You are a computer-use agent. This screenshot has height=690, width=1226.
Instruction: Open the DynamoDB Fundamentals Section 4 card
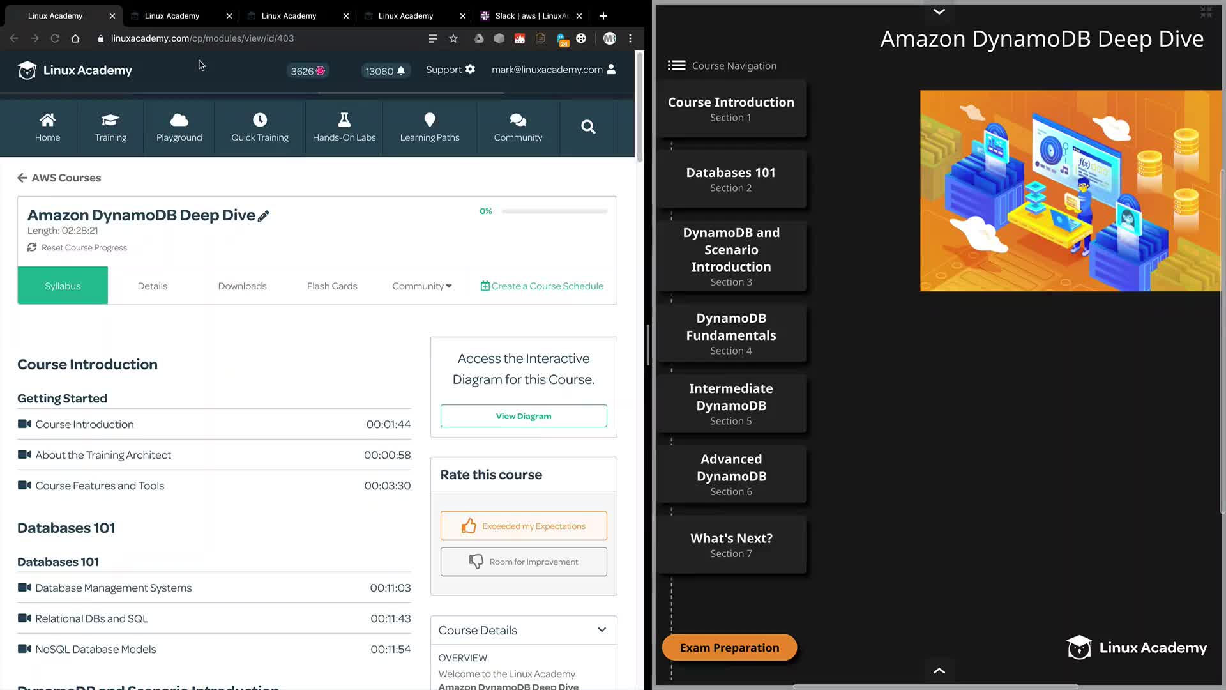click(x=730, y=333)
